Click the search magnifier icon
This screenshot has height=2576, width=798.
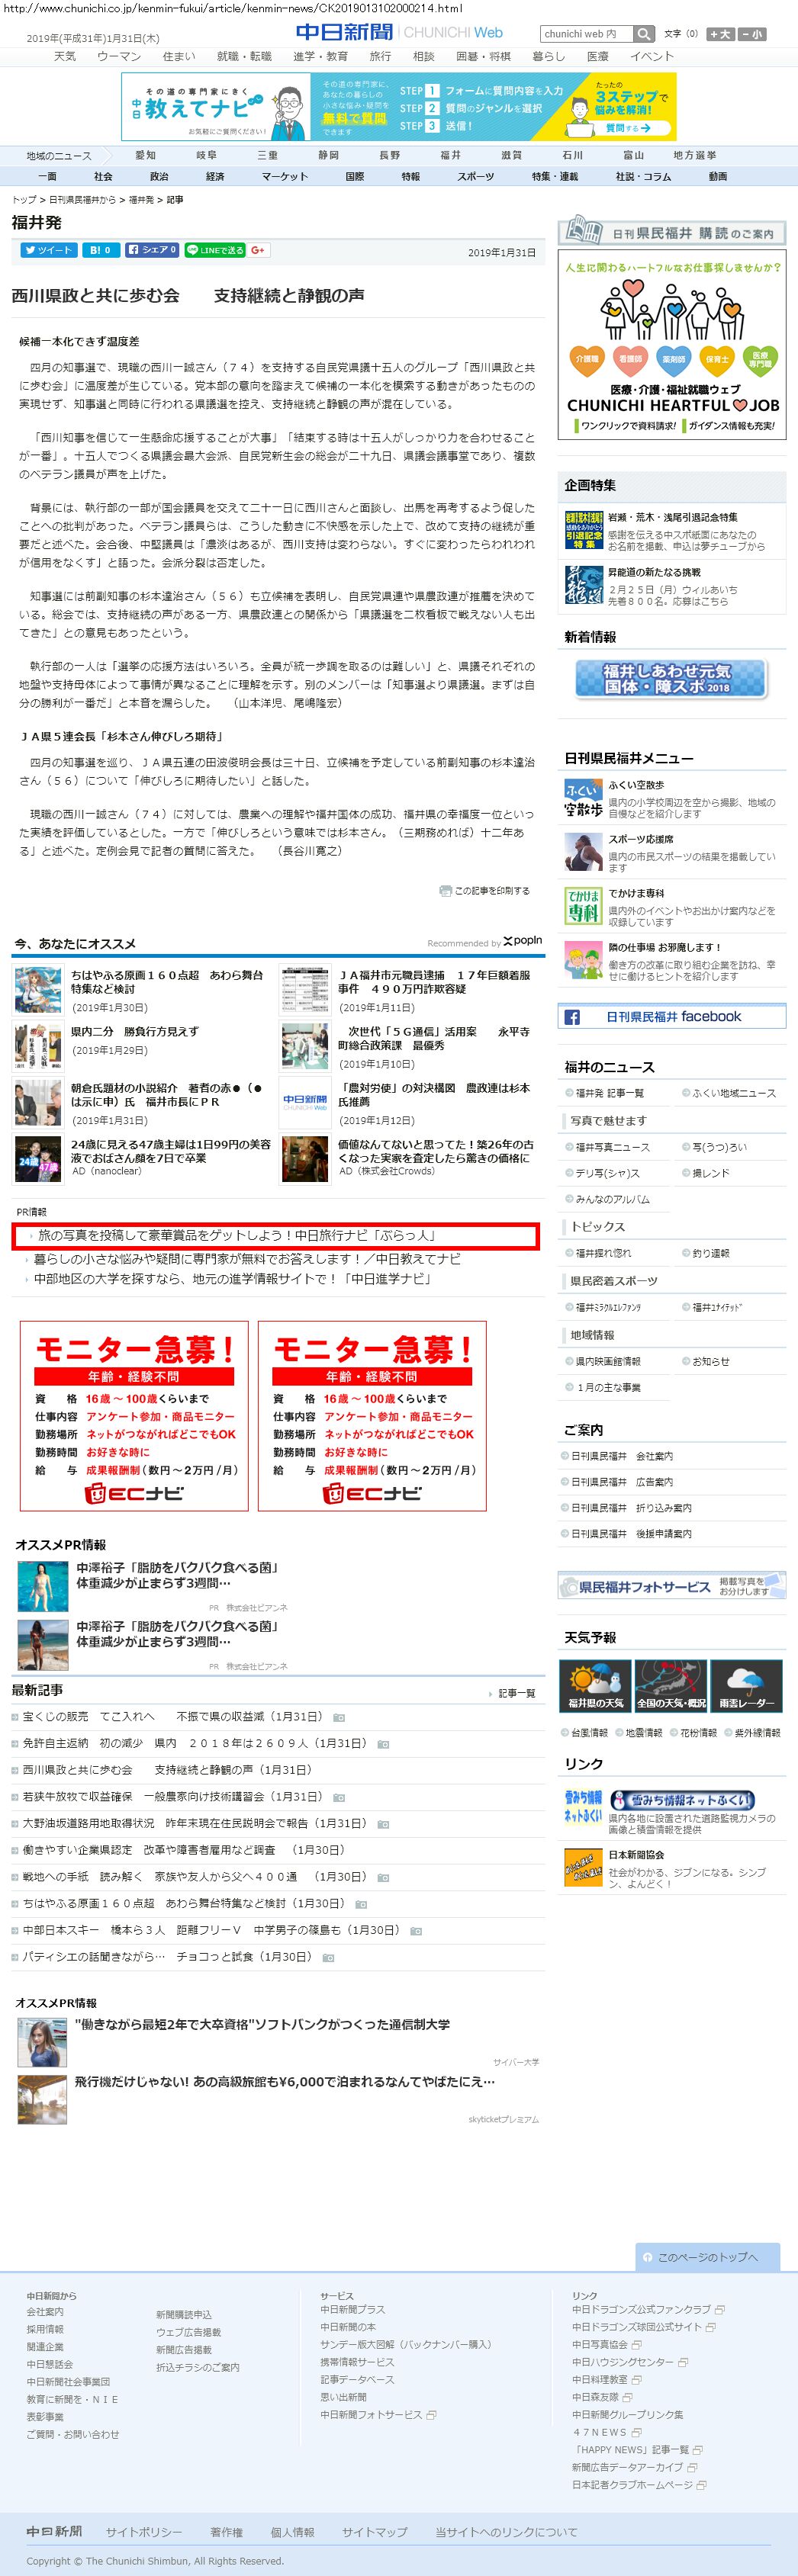(644, 34)
